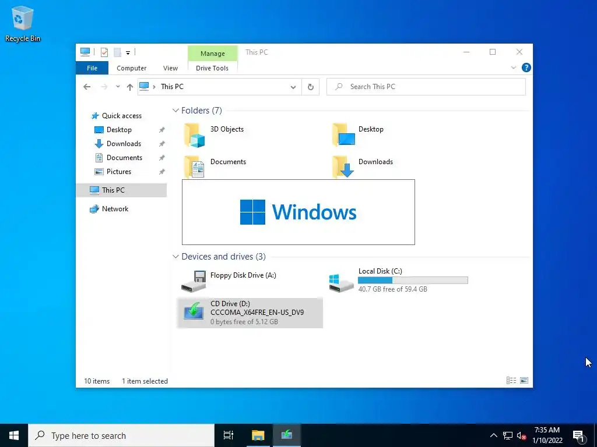Select Network in navigation pane

tap(115, 209)
